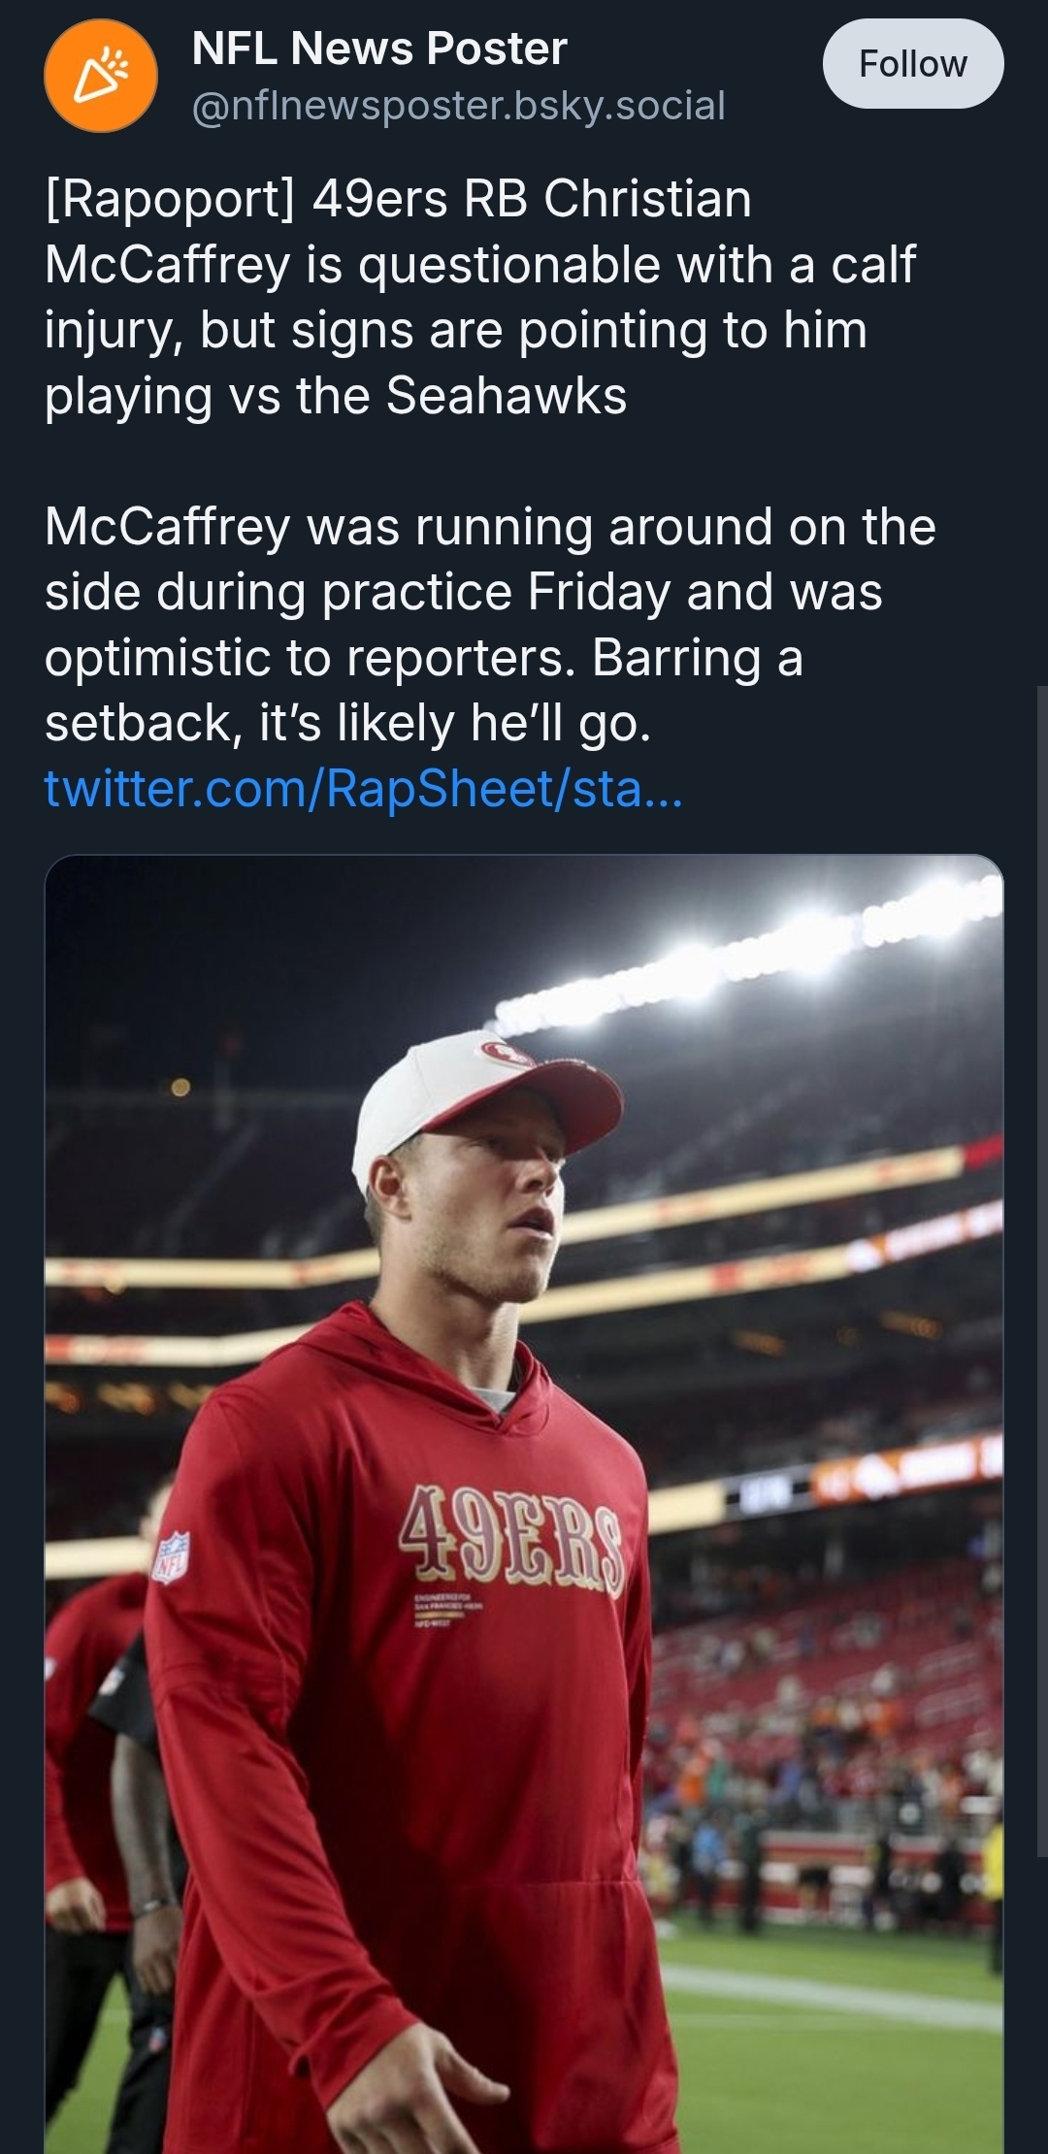Viewport: 1048px width, 2154px height.
Task: Open the NFL News Poster display name
Action: [379, 49]
